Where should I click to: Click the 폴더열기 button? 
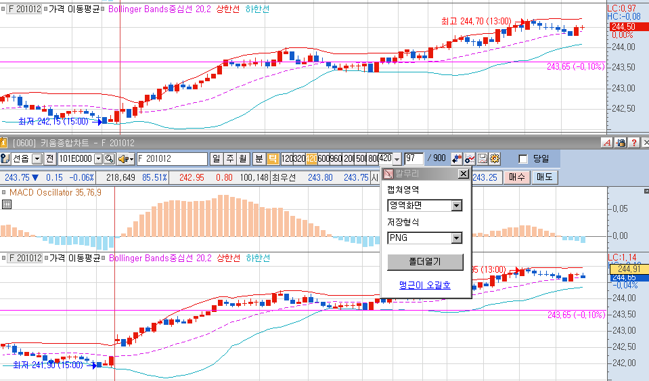click(x=425, y=262)
